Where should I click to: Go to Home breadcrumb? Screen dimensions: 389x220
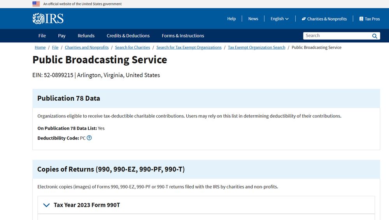tap(40, 47)
